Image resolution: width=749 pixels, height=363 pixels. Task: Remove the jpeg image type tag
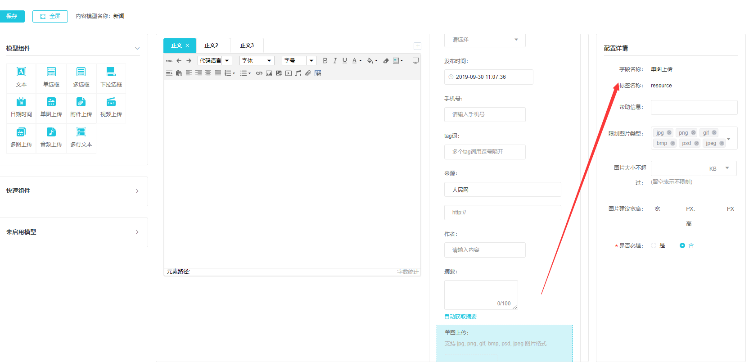pos(722,143)
